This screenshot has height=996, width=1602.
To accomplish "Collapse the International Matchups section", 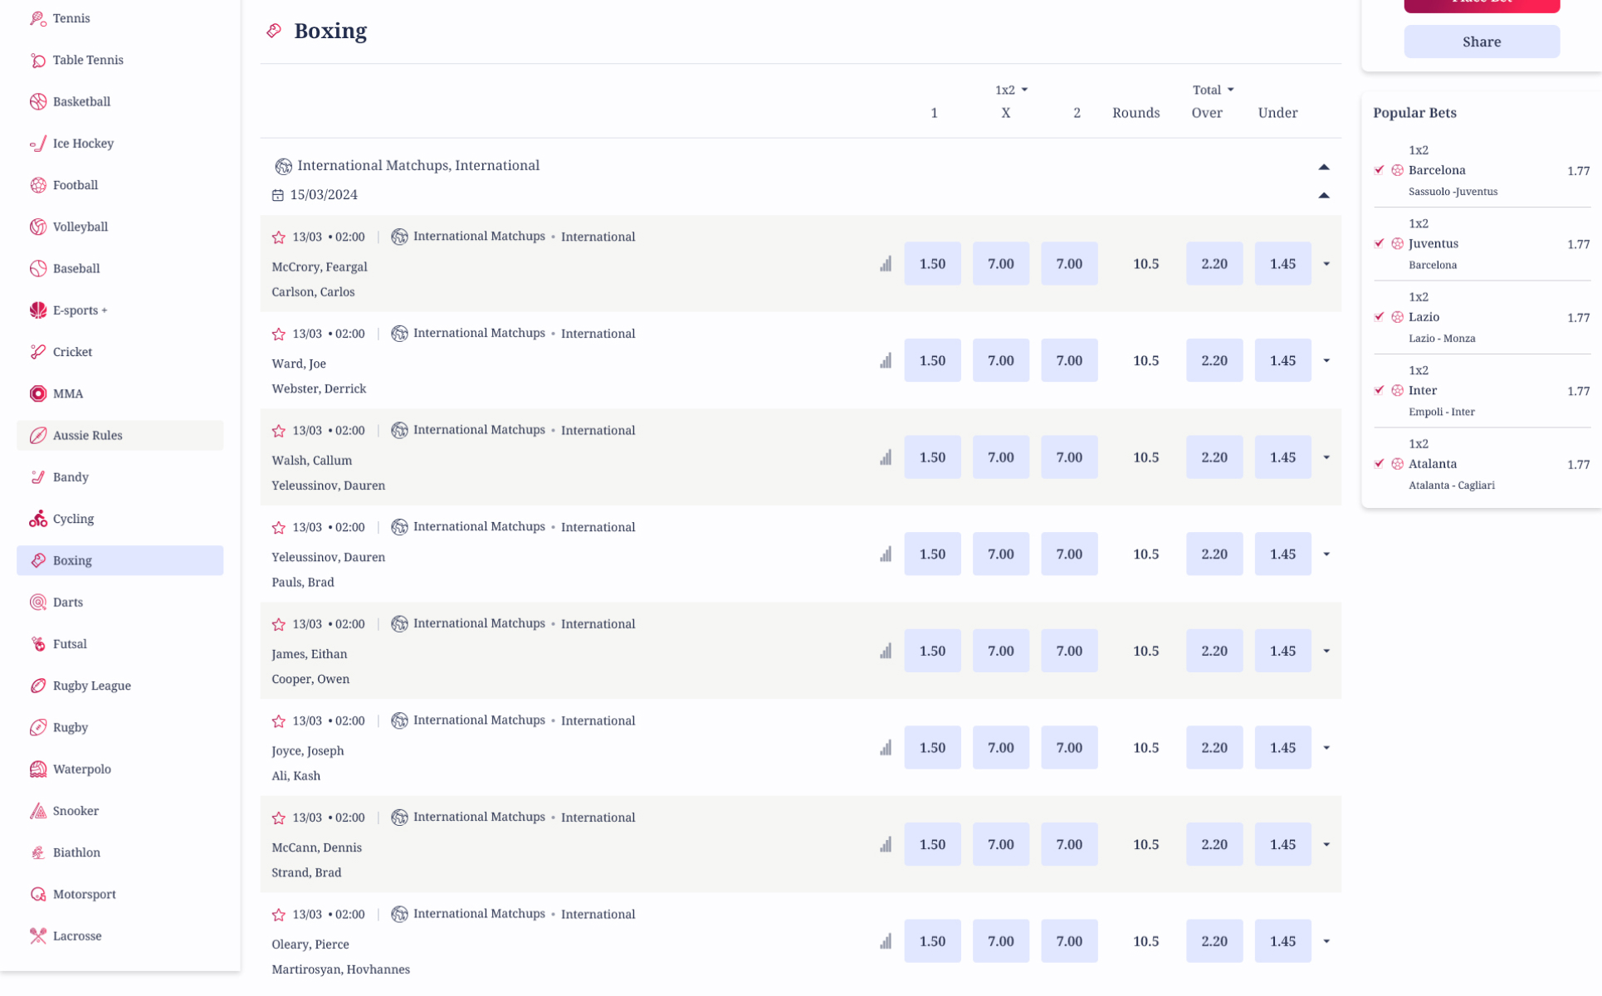I will (x=1324, y=167).
